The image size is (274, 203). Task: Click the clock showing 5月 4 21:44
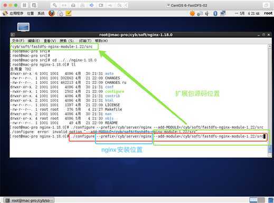pyautogui.click(x=247, y=13)
